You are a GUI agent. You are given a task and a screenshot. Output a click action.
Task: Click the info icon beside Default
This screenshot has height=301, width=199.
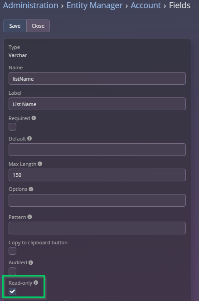(29, 138)
